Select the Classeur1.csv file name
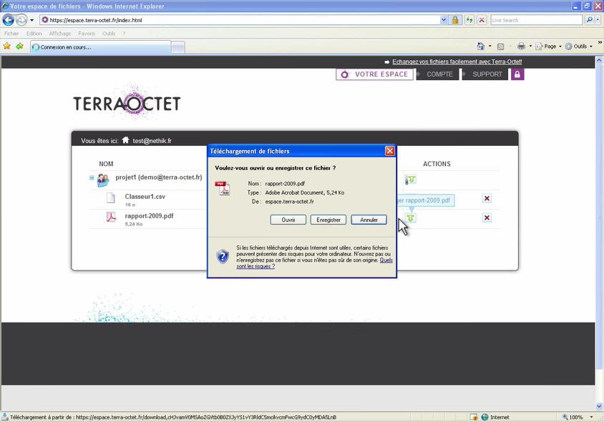The width and height of the screenshot is (604, 422). click(145, 197)
